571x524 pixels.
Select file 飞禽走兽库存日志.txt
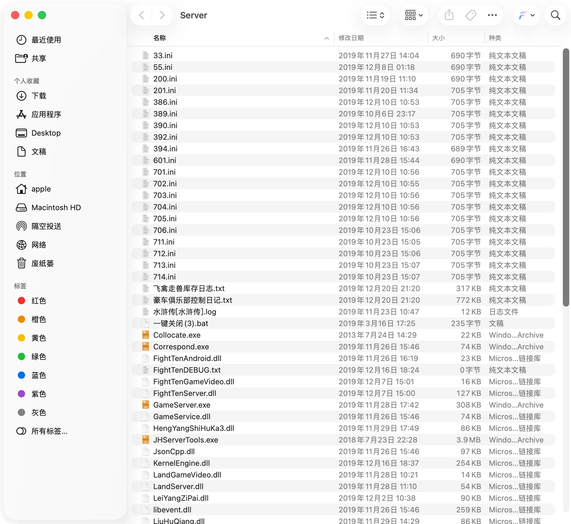click(x=343, y=289)
